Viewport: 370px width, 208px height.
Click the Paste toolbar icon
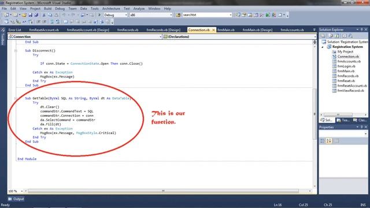point(56,15)
